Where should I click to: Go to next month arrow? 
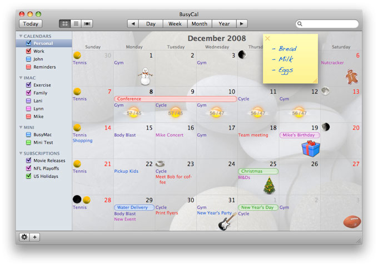[x=242, y=23]
